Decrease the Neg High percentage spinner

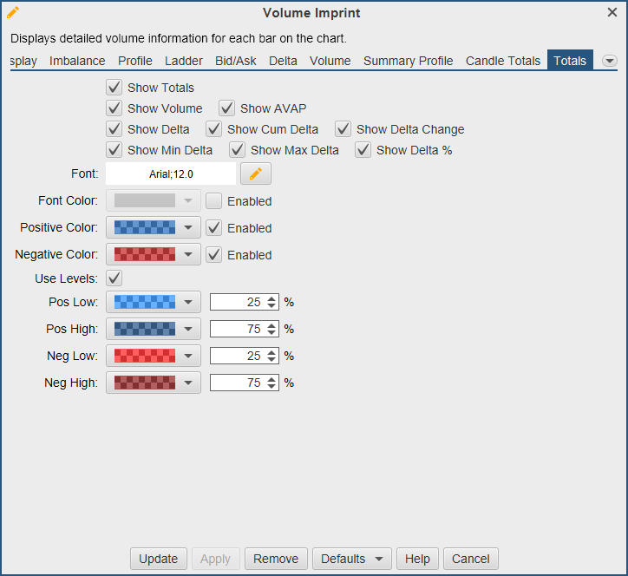point(272,387)
